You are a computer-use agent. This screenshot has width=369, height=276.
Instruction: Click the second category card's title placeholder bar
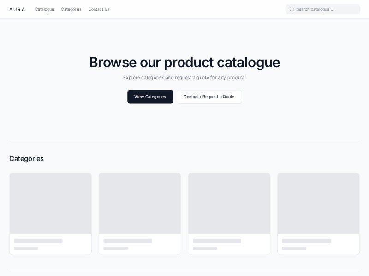(128, 241)
